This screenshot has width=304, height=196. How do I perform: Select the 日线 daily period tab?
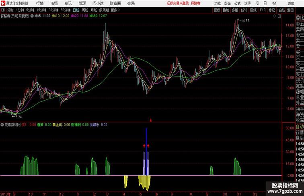[76, 10]
